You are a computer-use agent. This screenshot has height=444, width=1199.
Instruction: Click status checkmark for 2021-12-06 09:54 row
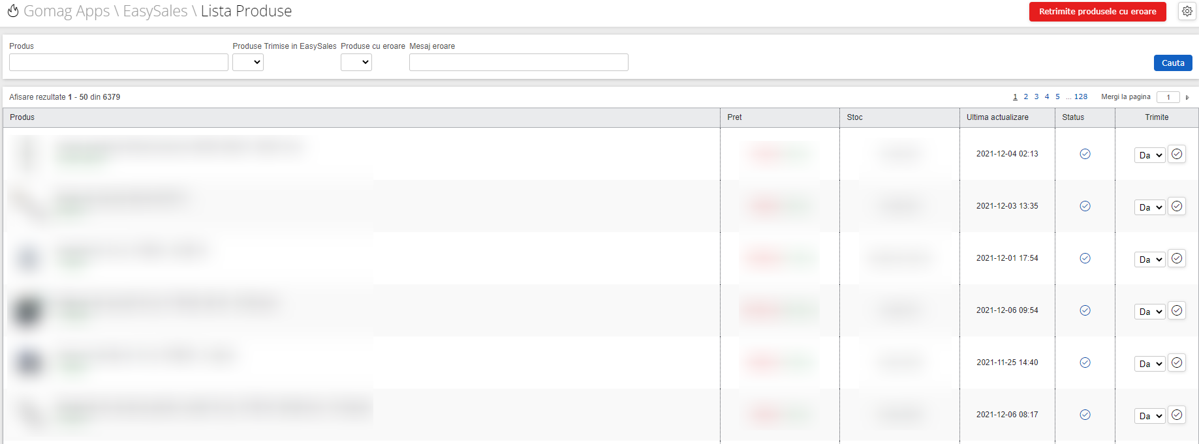pos(1085,310)
